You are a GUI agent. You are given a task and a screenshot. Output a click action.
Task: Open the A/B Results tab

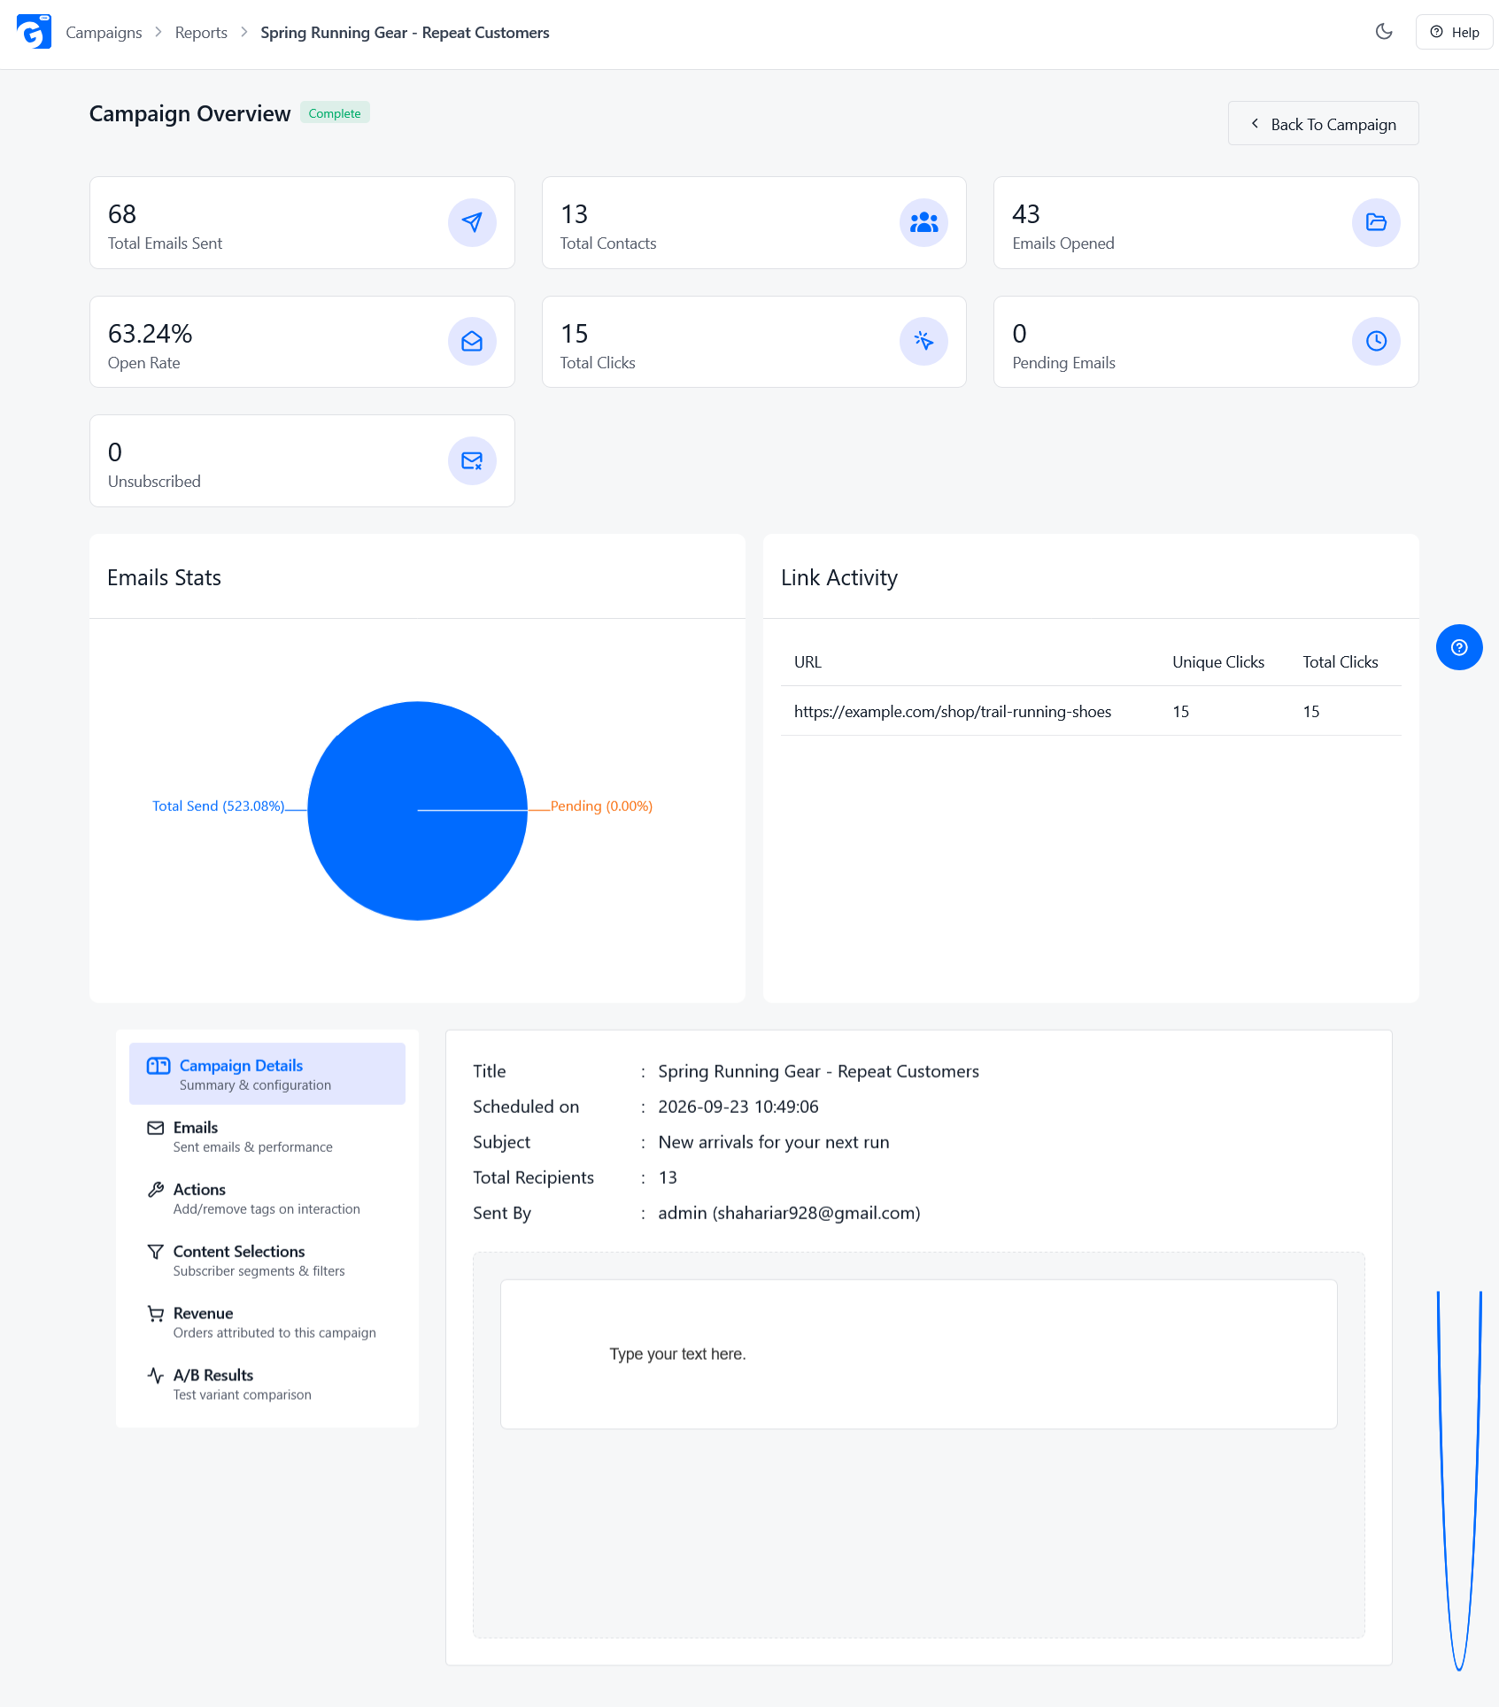[x=267, y=1384]
